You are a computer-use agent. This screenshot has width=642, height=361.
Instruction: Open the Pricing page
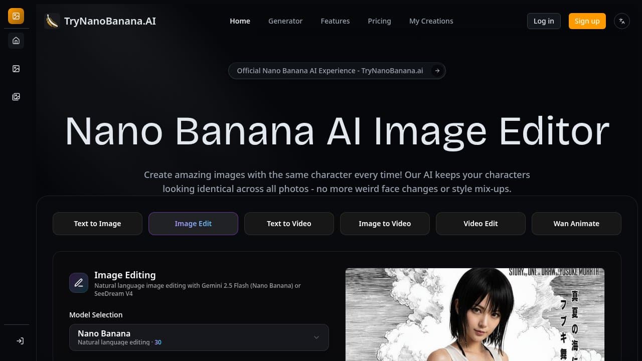[379, 21]
